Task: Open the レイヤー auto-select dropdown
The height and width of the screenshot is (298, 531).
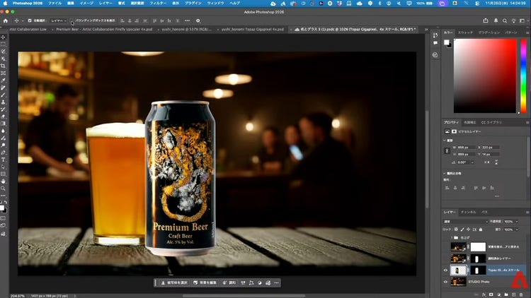Action: pyautogui.click(x=59, y=20)
